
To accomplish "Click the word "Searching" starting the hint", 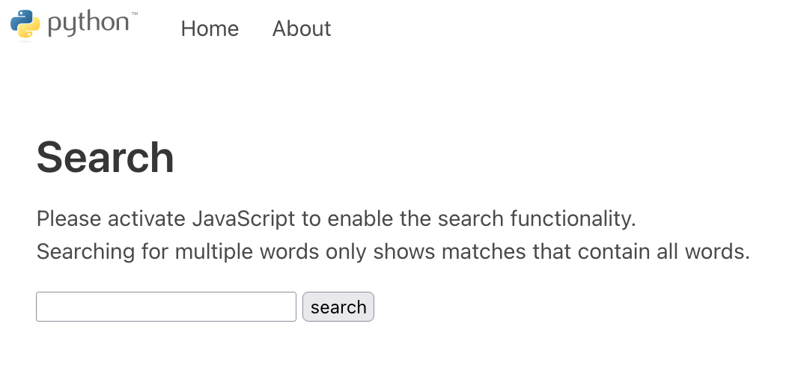I will click(x=85, y=251).
